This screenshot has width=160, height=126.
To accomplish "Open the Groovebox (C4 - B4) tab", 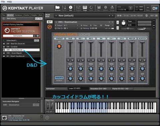I will tap(98, 89).
